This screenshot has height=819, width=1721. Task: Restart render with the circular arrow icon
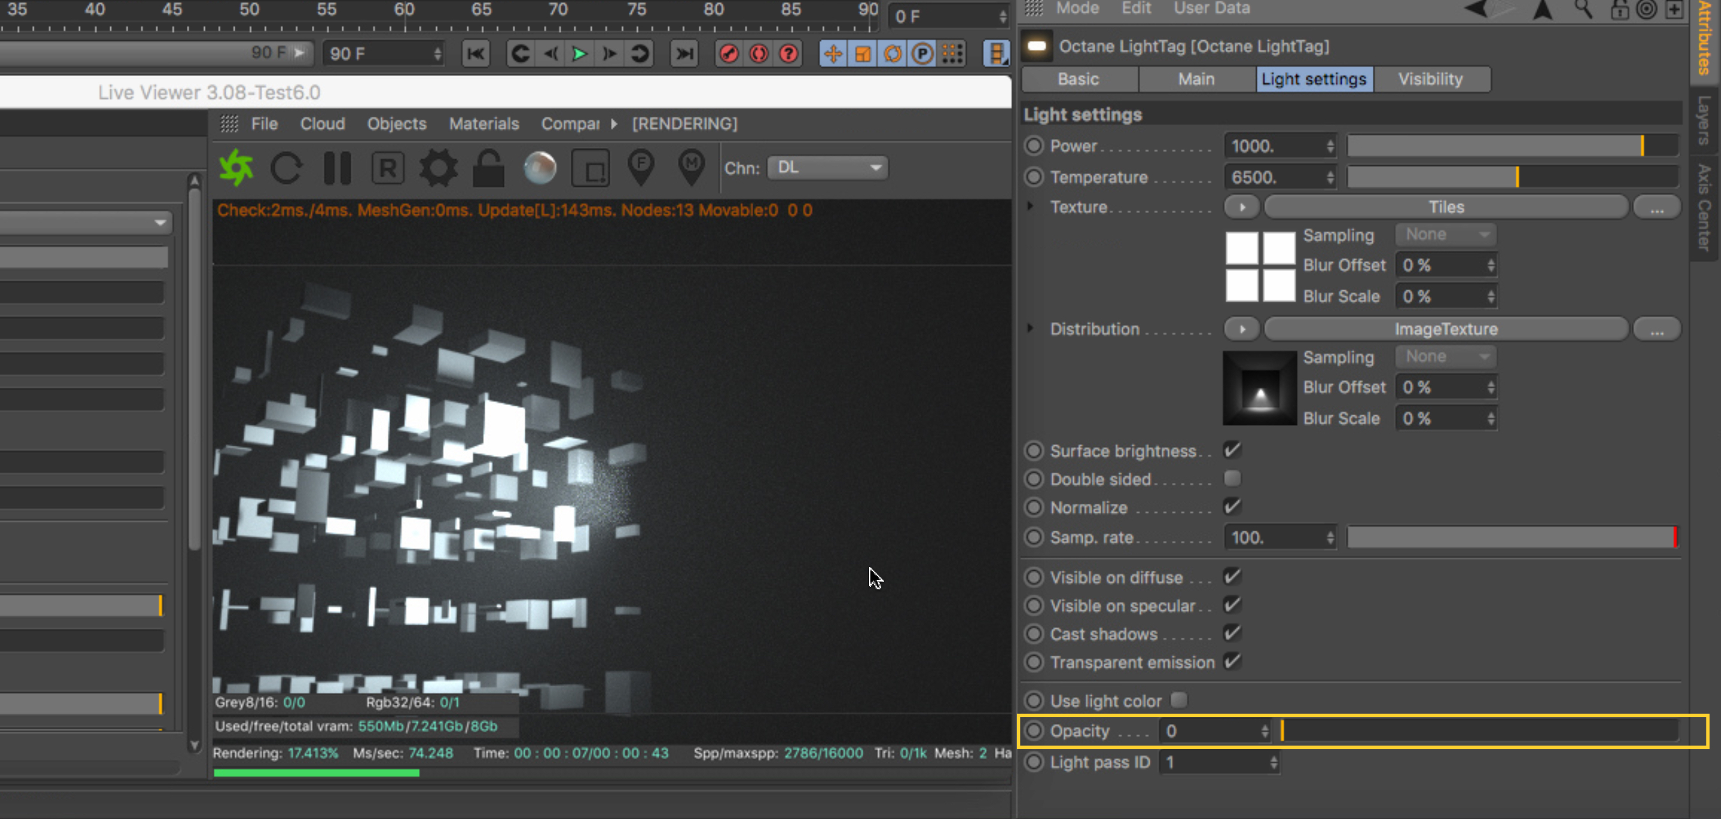pyautogui.click(x=286, y=167)
